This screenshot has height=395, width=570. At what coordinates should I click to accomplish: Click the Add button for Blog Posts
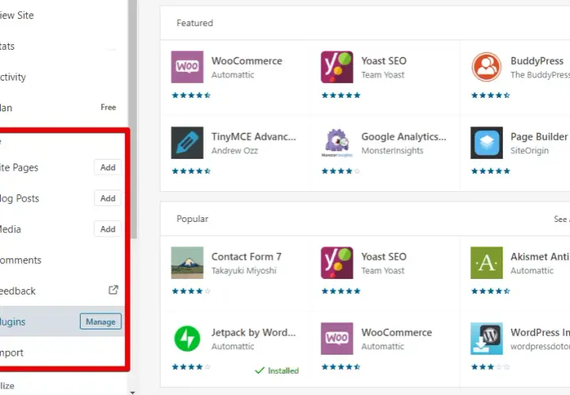point(108,198)
